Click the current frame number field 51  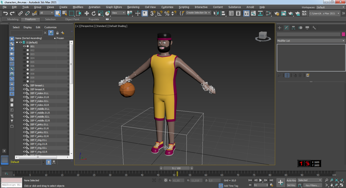[x=259, y=185]
